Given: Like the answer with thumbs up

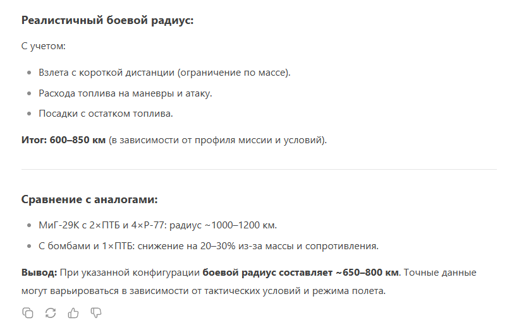Looking at the screenshot, I should click(73, 313).
